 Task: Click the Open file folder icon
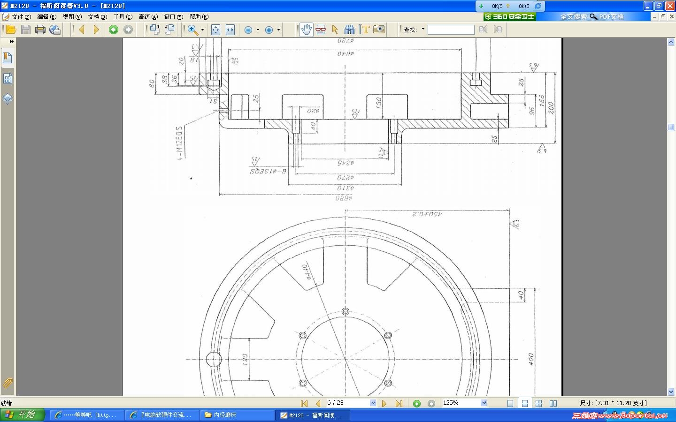11,30
